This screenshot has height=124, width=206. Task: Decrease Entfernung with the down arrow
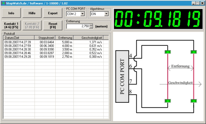click(x=91, y=27)
